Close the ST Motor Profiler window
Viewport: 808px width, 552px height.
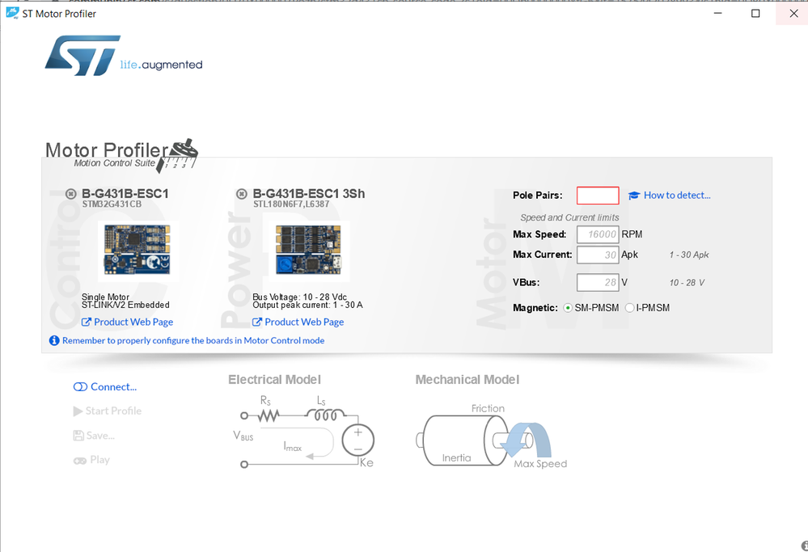coord(793,13)
